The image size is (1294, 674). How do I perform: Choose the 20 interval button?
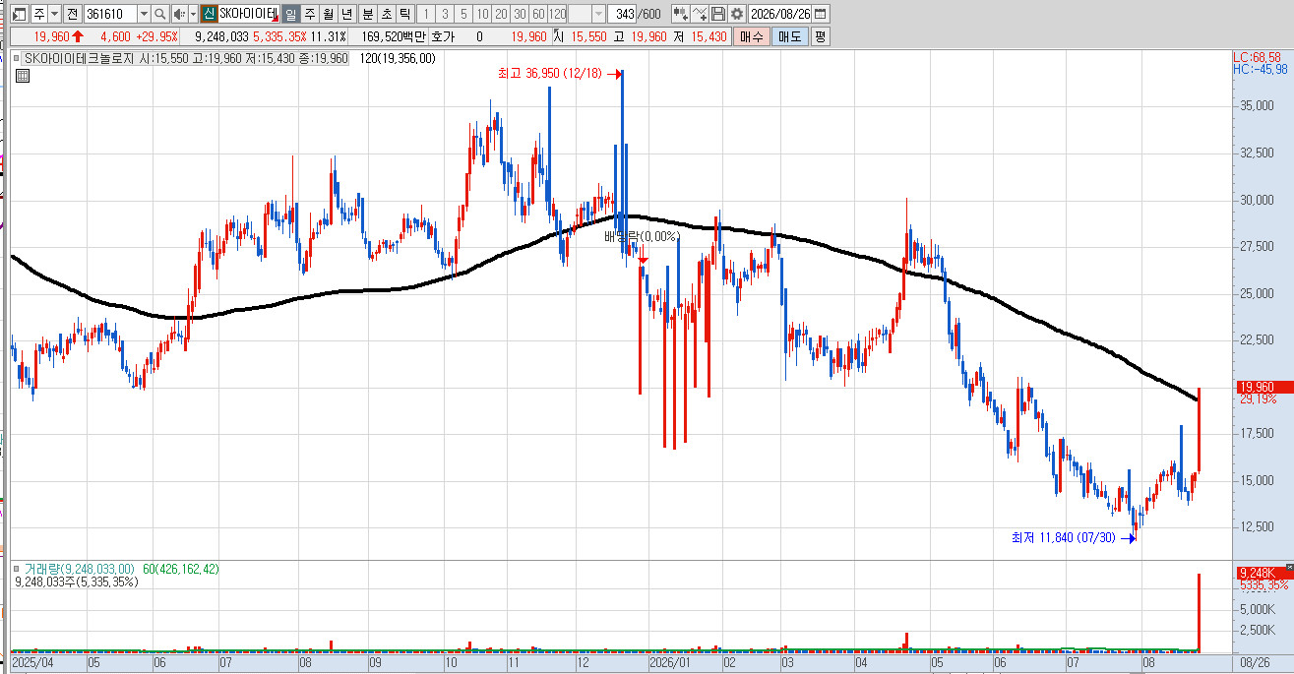point(501,14)
